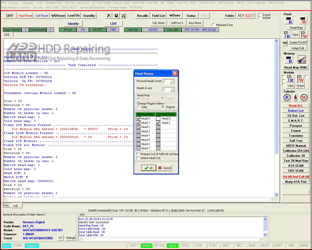Uncheck Cut (Virt) Head 1 checkbox
The height and width of the screenshot is (250, 312).
point(158,123)
